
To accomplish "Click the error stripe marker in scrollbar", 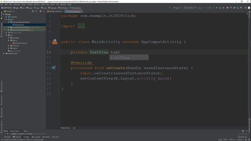I will 247,62.
